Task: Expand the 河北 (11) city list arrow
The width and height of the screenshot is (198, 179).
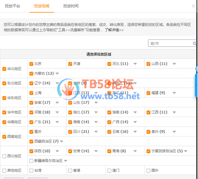Action: (135, 64)
